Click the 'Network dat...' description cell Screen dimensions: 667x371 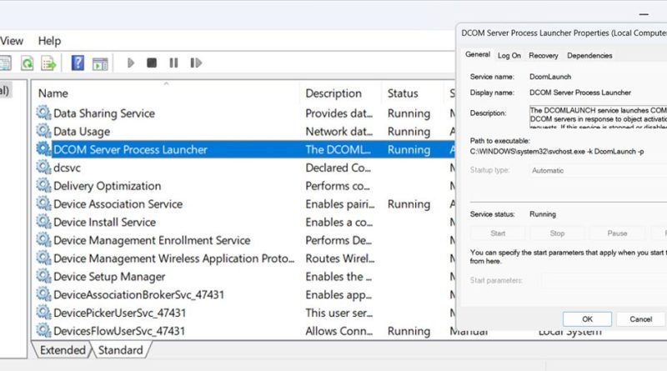point(339,132)
